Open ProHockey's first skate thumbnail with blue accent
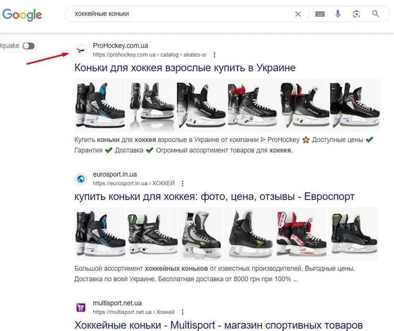 point(100,105)
